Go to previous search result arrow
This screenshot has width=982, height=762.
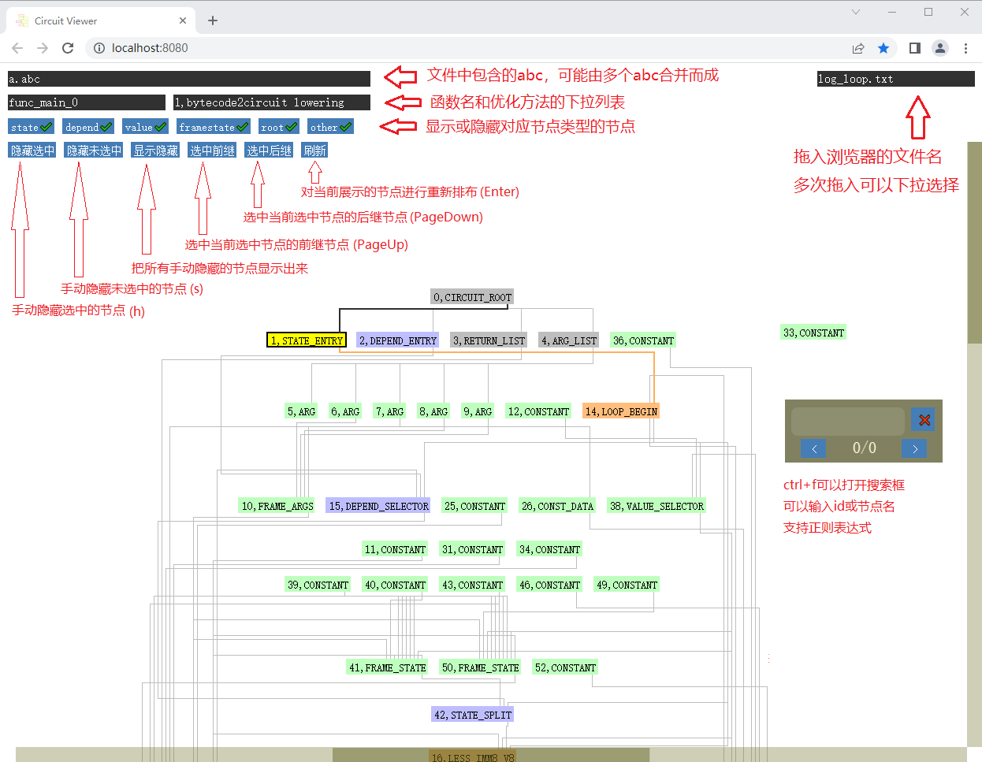click(813, 448)
